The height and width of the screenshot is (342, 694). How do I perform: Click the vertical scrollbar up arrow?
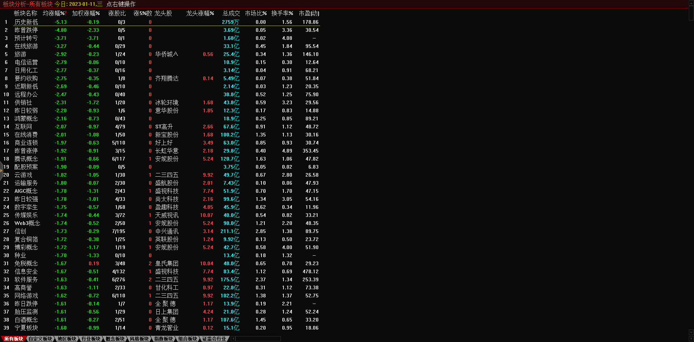click(x=691, y=3)
